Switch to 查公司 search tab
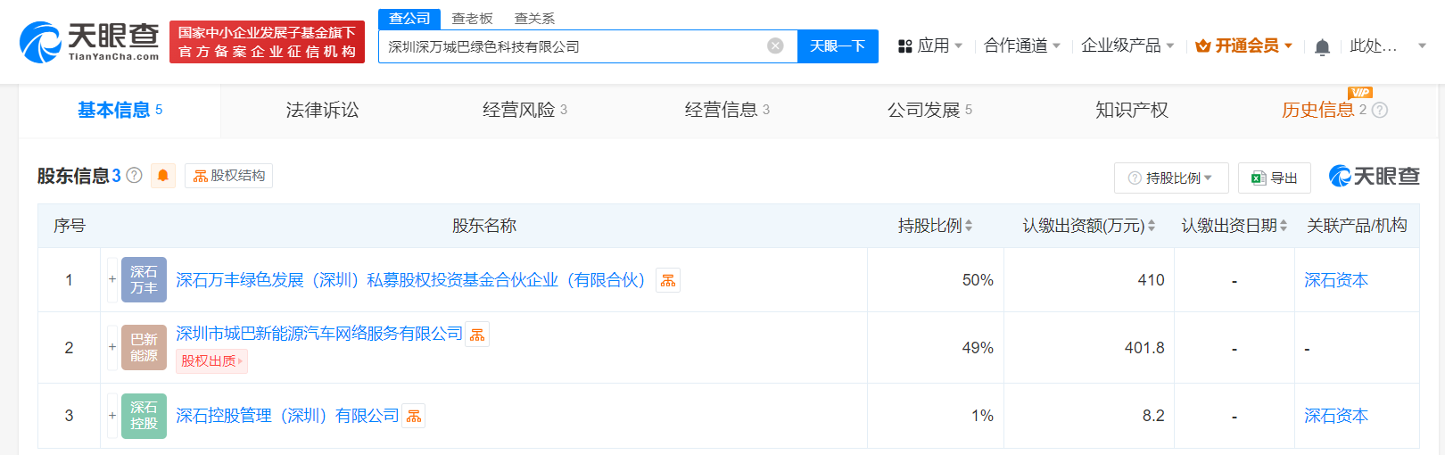This screenshot has width=1445, height=455. pos(409,18)
